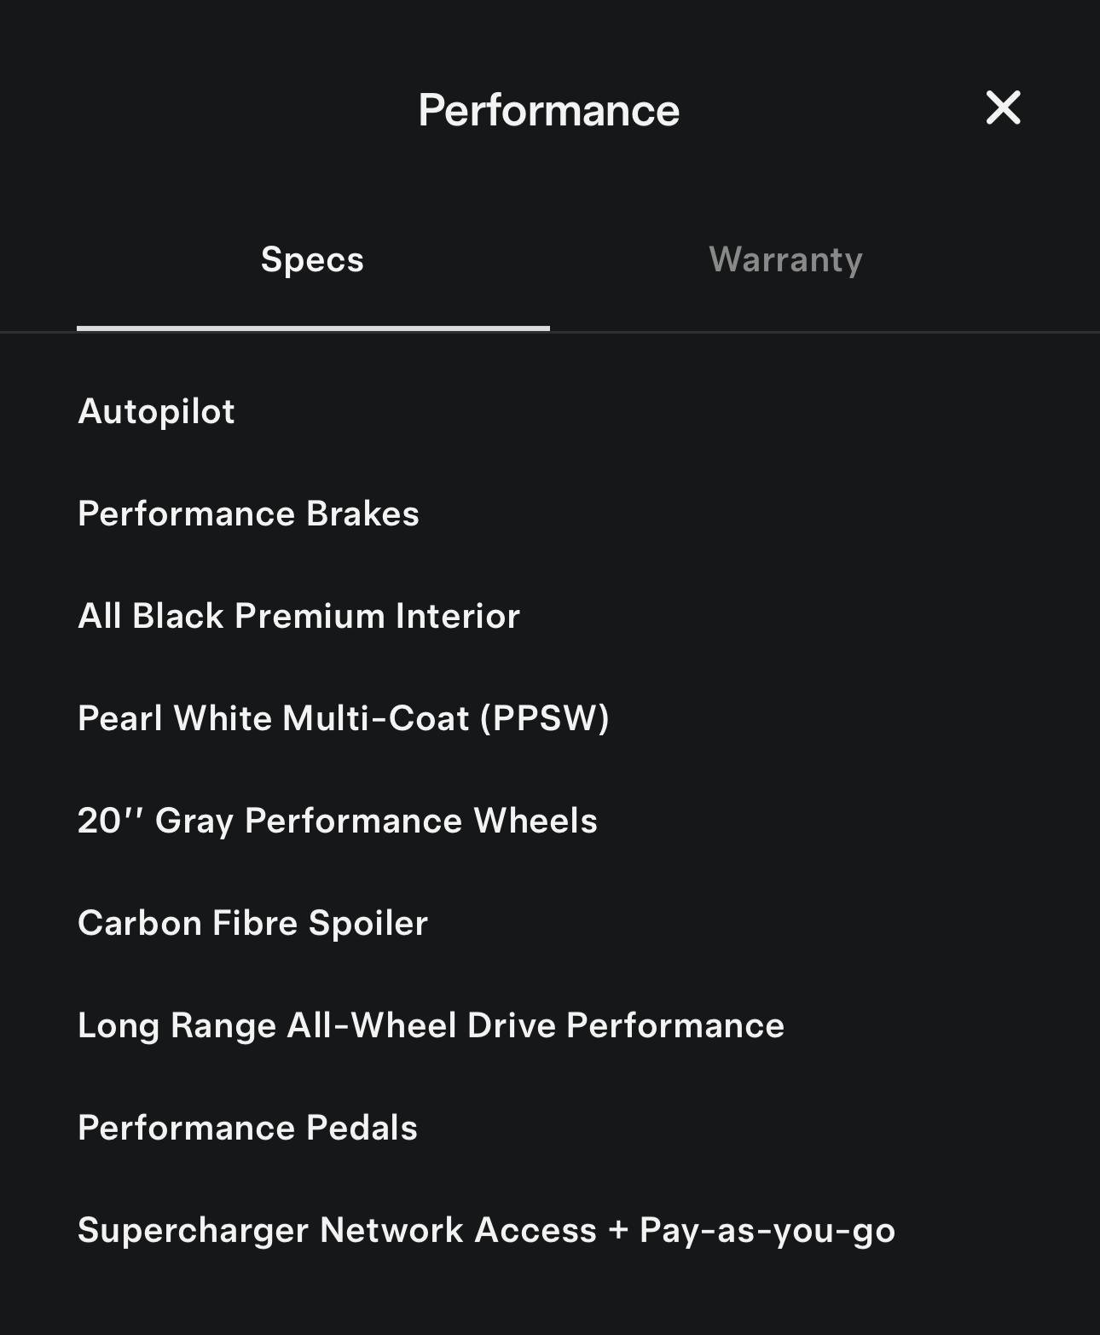Tap the word Pedals in the specs list
Viewport: 1100px width, 1335px height.
pos(362,1128)
